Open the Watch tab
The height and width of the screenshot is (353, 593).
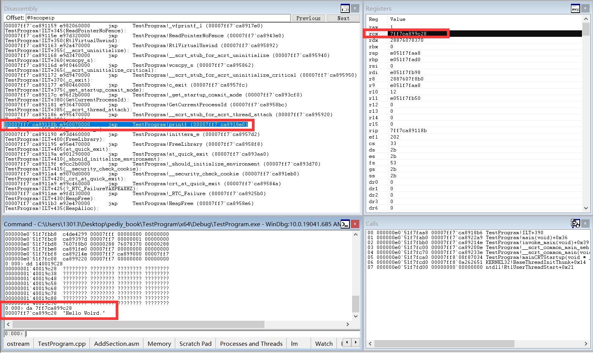point(324,344)
